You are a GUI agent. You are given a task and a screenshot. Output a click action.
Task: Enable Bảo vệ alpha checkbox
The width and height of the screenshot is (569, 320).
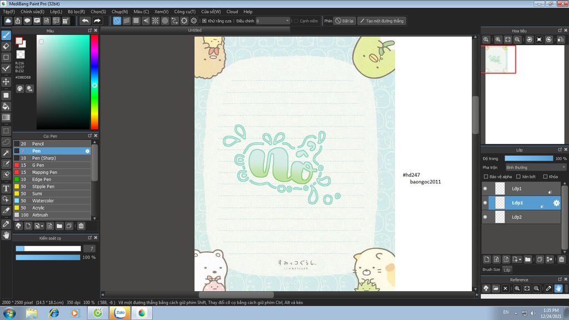click(486, 176)
